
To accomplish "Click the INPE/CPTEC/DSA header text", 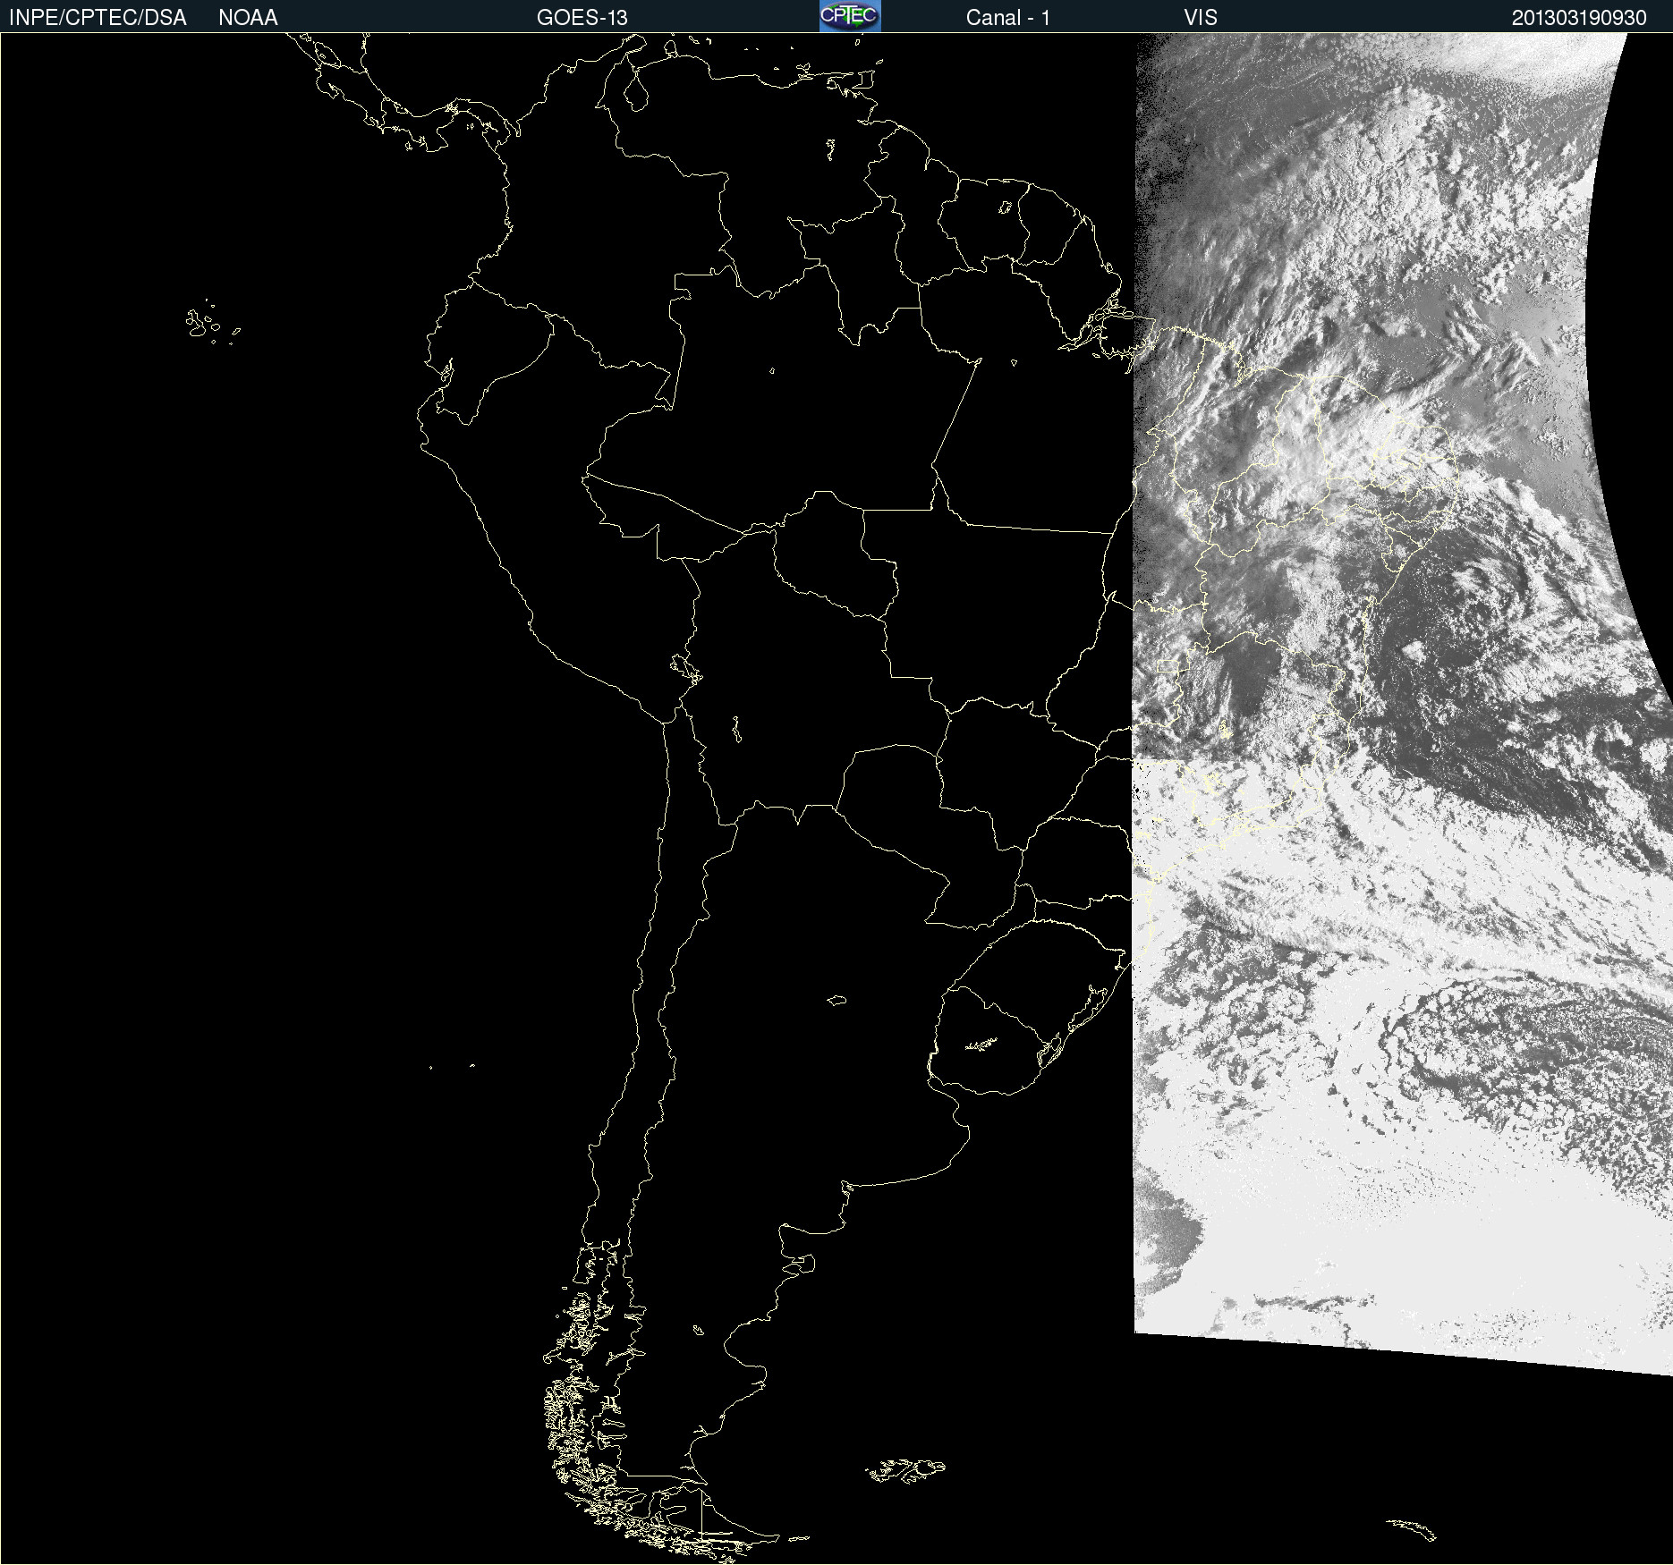I will [98, 18].
